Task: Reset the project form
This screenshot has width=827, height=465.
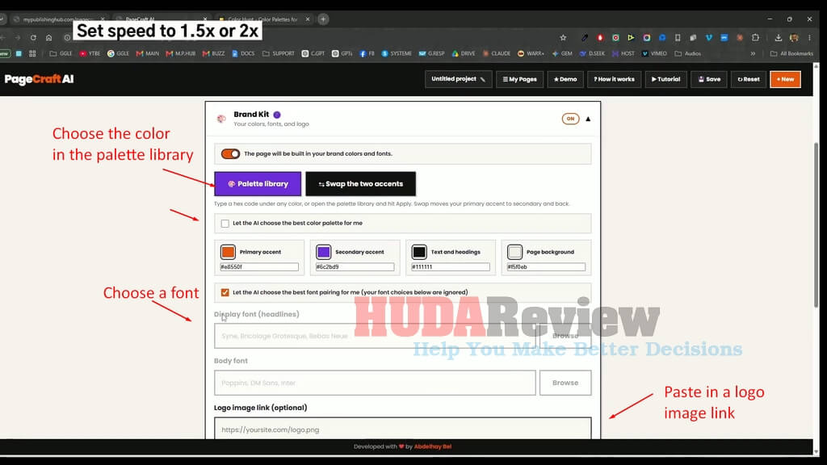Action: [x=749, y=79]
